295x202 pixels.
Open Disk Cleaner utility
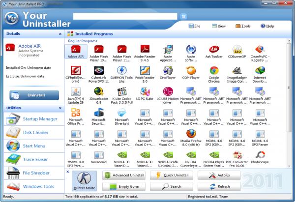coord(34,132)
